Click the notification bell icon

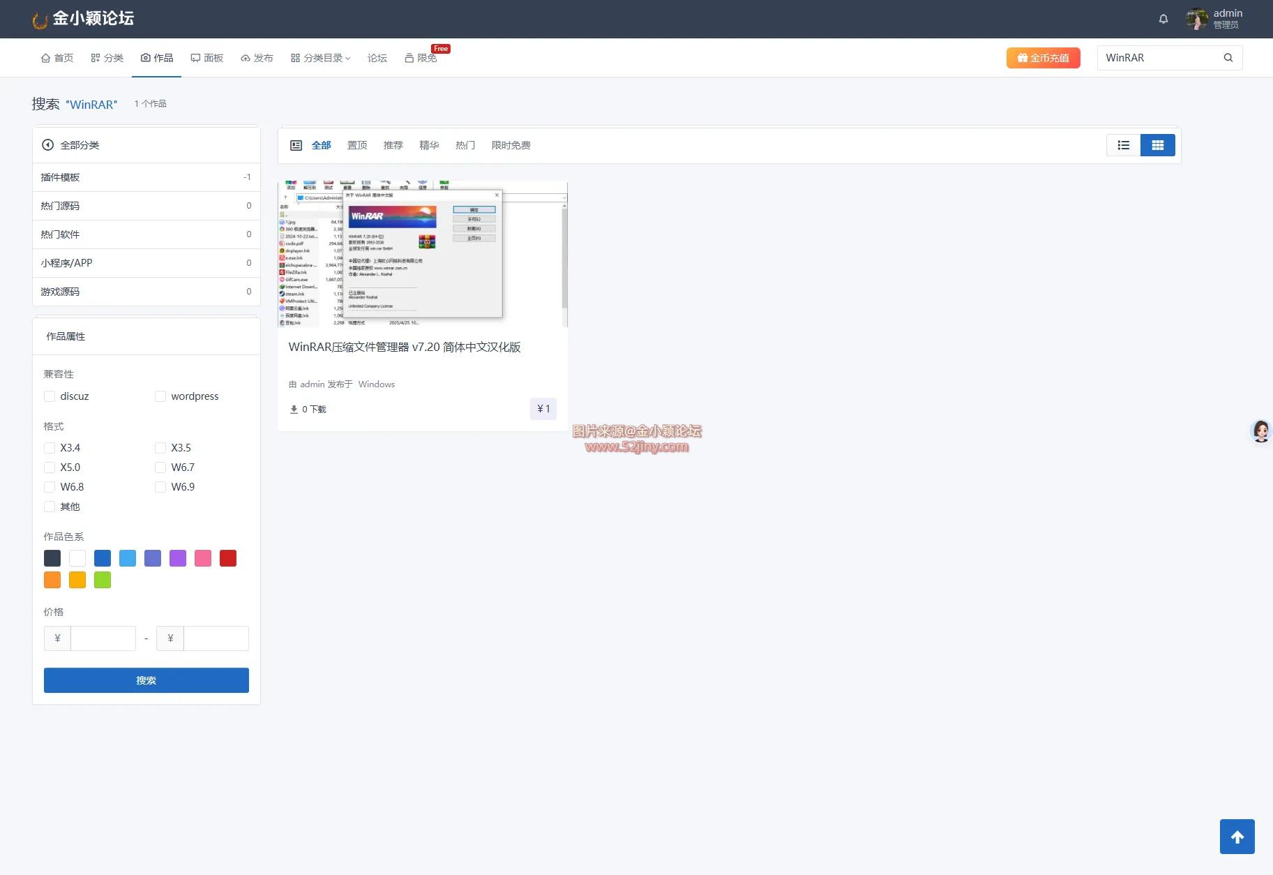(1162, 19)
